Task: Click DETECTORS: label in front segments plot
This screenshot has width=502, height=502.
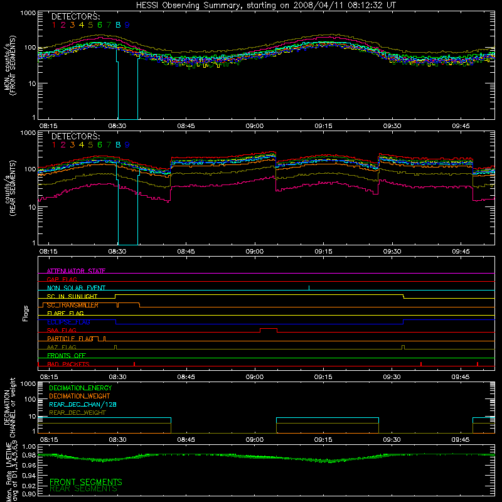Action: tap(75, 16)
